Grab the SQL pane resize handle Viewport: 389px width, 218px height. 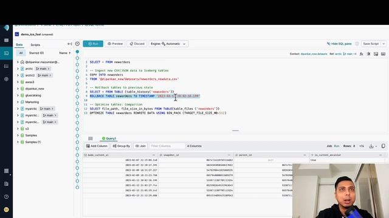pyautogui.click(x=235, y=131)
